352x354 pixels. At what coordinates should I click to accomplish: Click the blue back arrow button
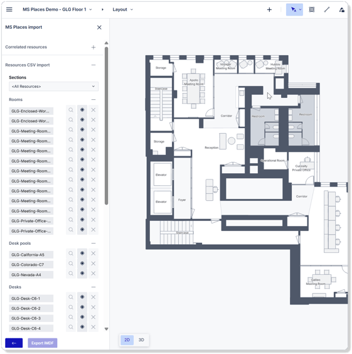pyautogui.click(x=14, y=343)
